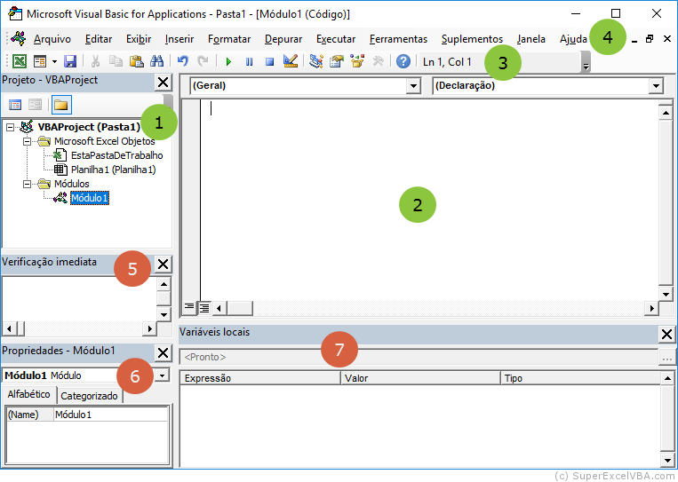
Task: Click the Valor column header
Action: click(x=420, y=378)
